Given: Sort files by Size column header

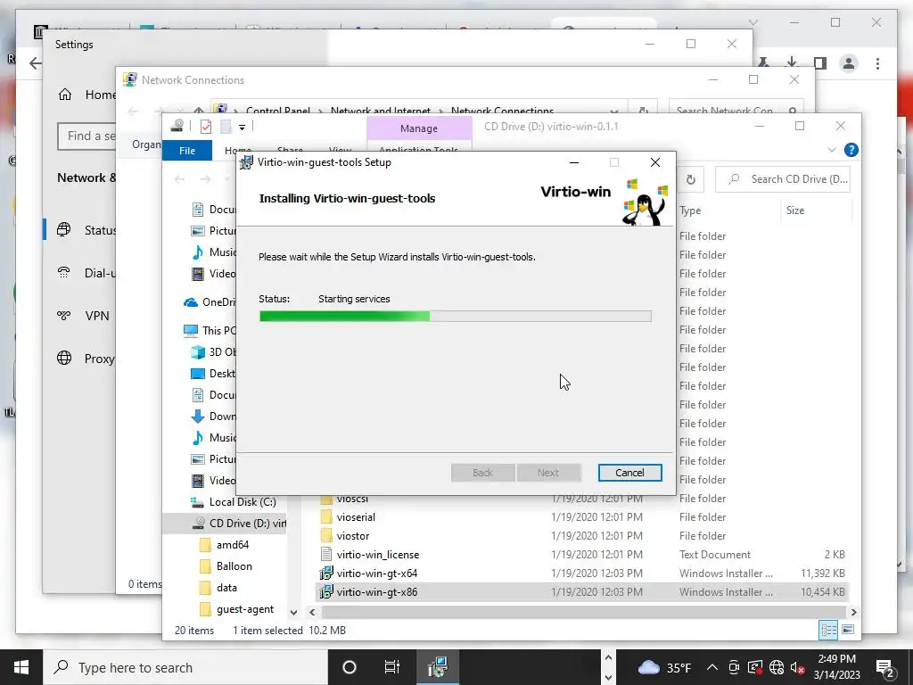Looking at the screenshot, I should pos(795,210).
